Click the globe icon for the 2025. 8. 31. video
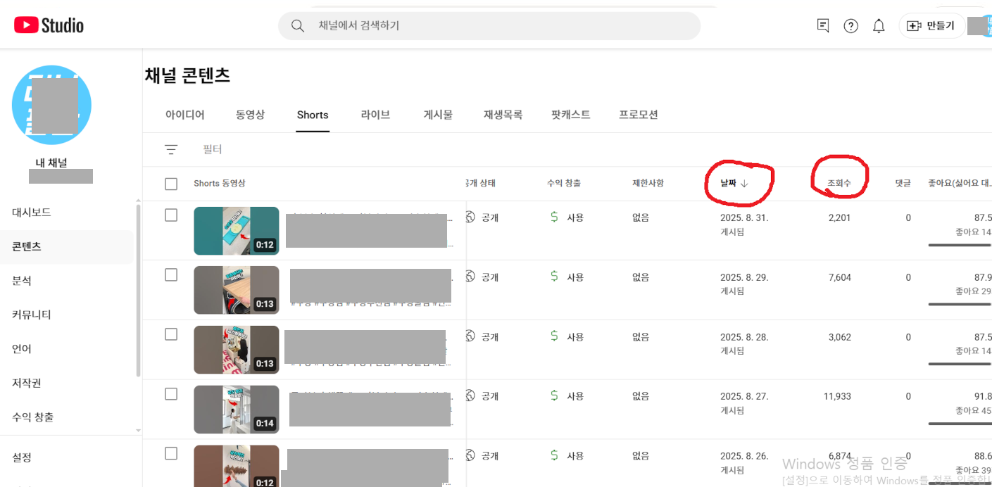992x487 pixels. [x=470, y=217]
